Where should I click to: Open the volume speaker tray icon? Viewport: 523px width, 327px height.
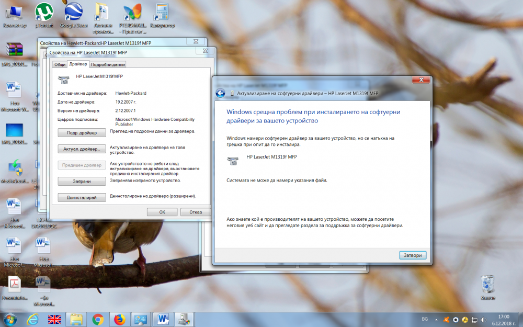484,320
